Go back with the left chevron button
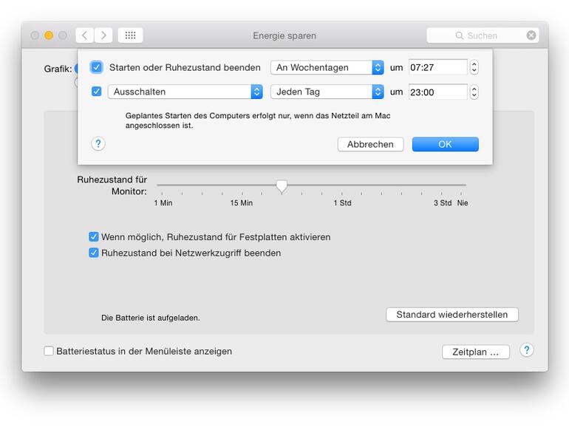569x427 pixels. [x=85, y=35]
